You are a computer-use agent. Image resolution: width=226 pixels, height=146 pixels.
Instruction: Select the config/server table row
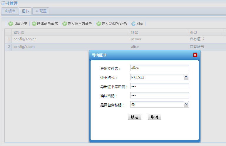(x=115, y=39)
